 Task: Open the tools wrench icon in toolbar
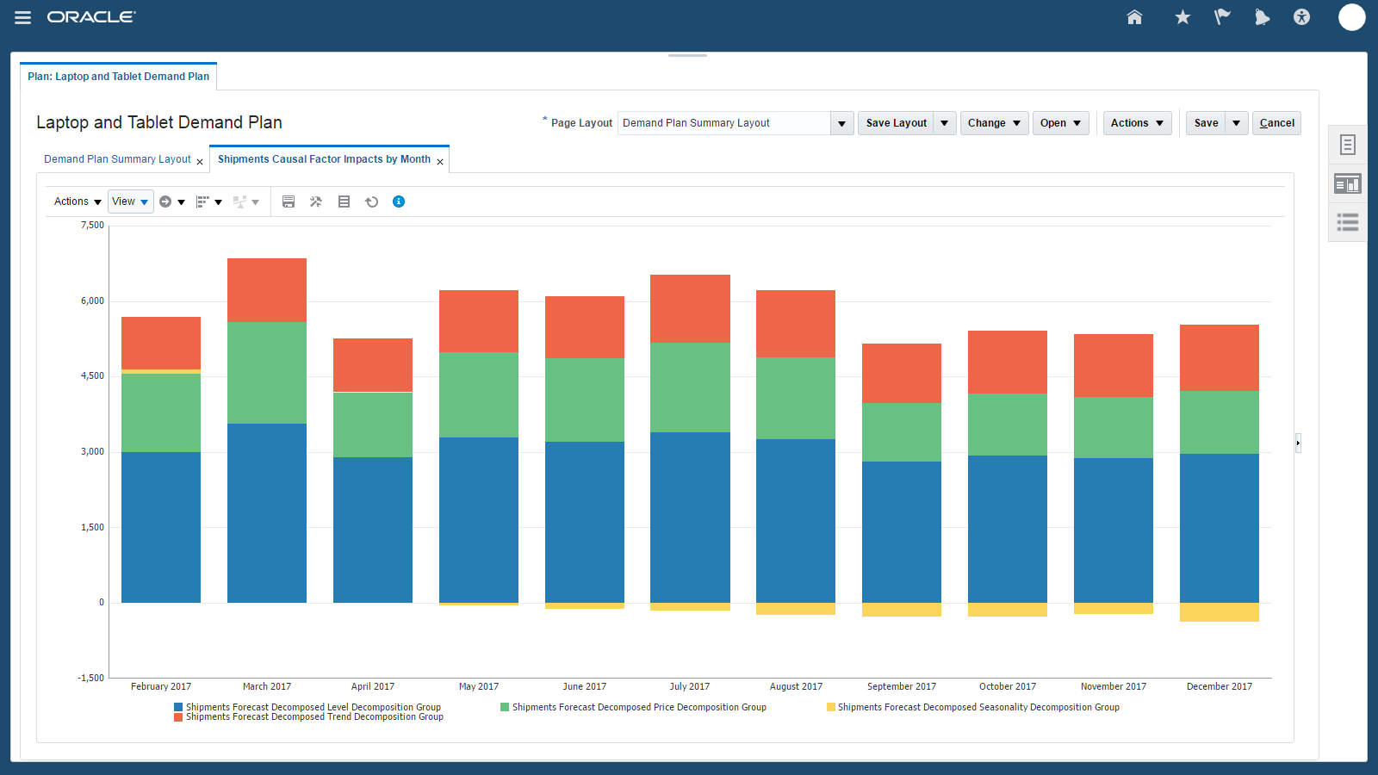(x=316, y=201)
